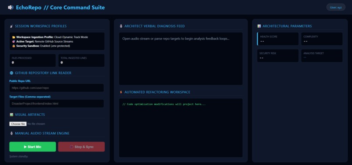This screenshot has height=165, width=352.
Task: Click the 'Remote GitHub Source Streams' text
Action: click(54, 41)
